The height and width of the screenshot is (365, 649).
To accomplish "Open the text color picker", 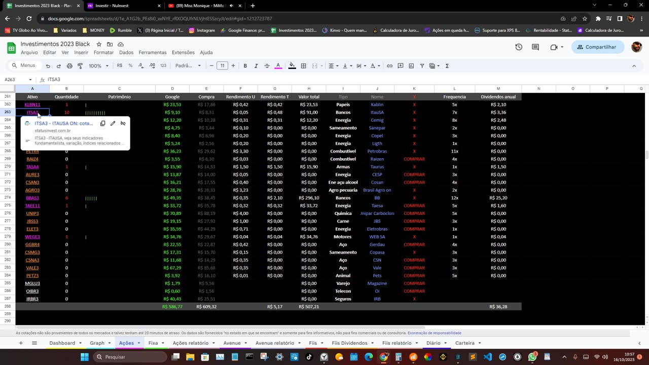I will (x=278, y=66).
